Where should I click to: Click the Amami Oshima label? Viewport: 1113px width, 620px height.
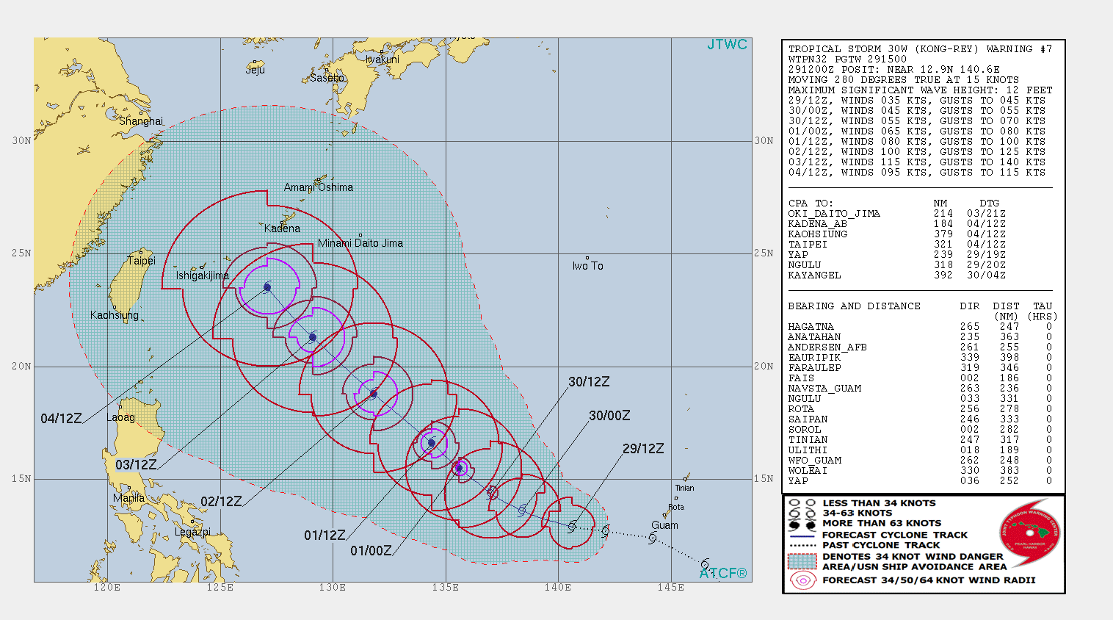coord(319,187)
